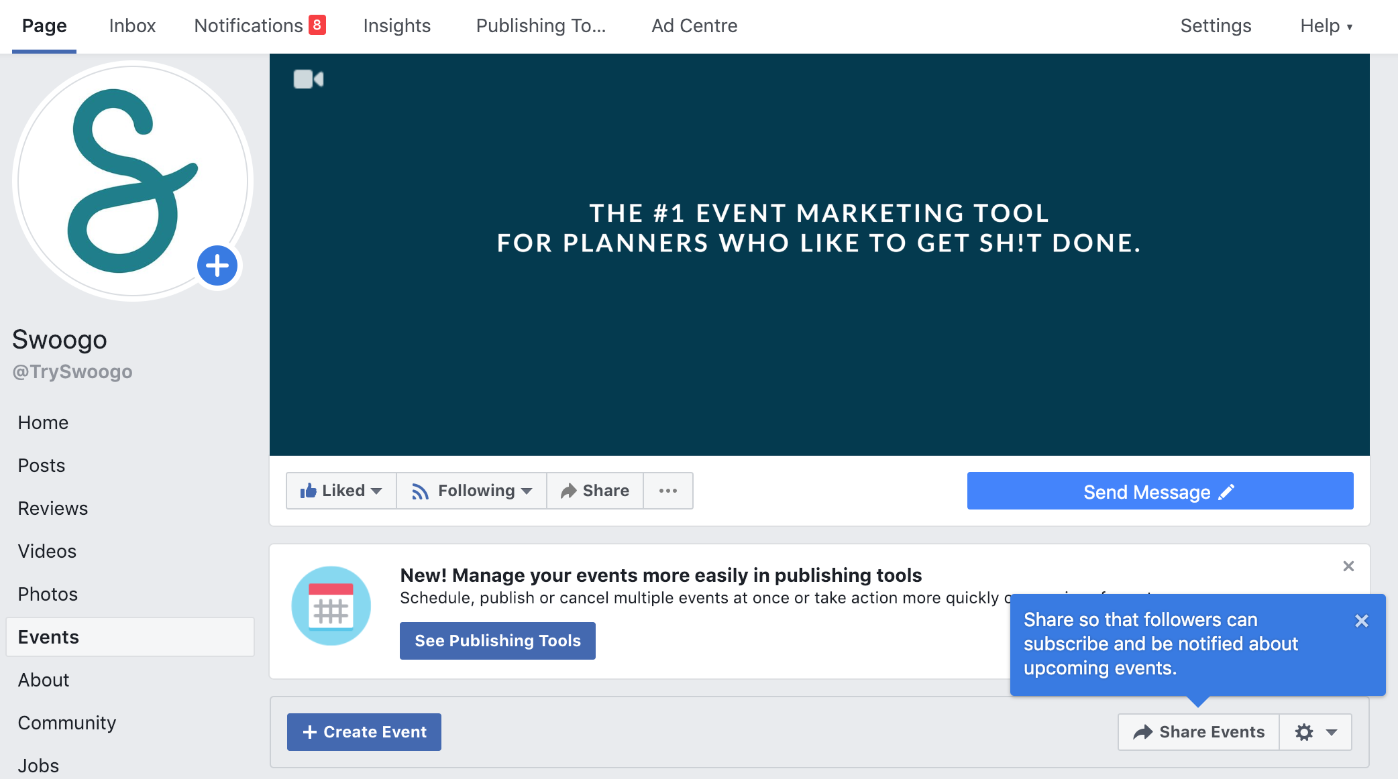Click the Create Event button

pos(364,732)
